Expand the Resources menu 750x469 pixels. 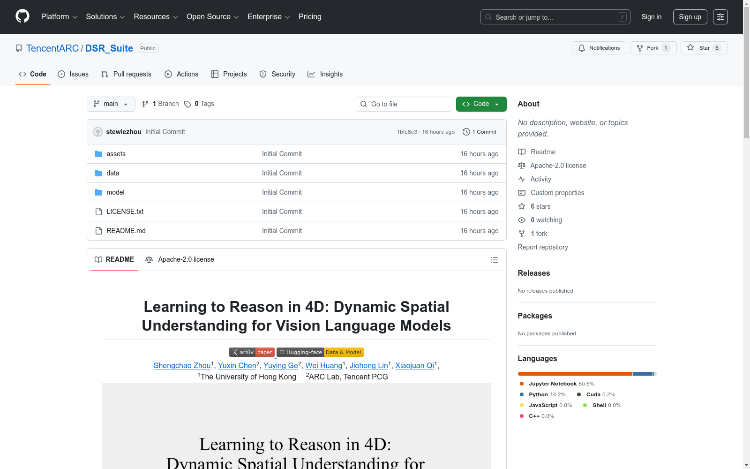[156, 17]
